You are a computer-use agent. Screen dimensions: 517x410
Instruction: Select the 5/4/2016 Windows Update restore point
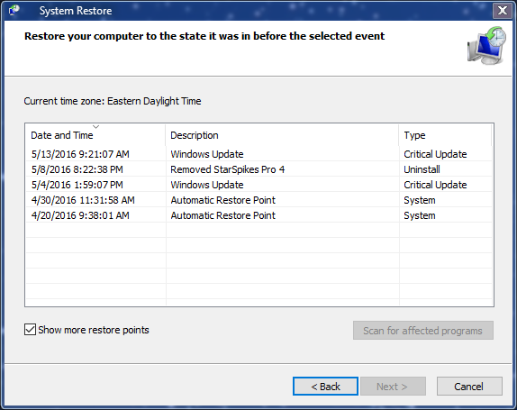click(x=258, y=185)
